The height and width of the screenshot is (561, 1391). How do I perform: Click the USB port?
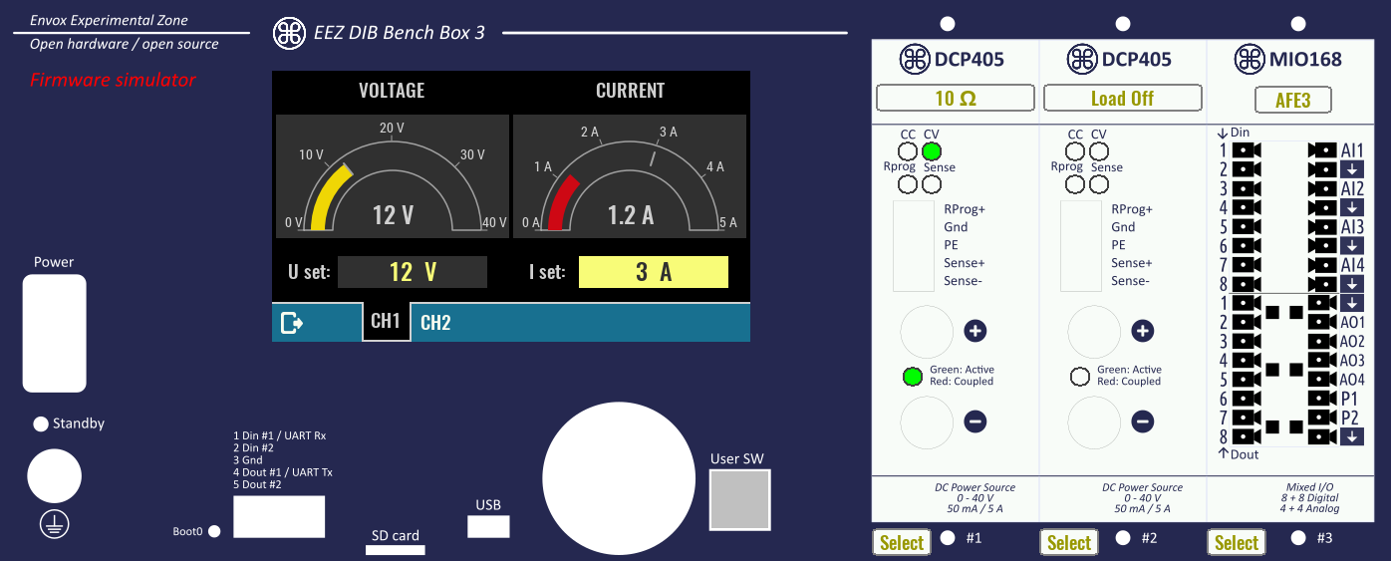coord(488,526)
